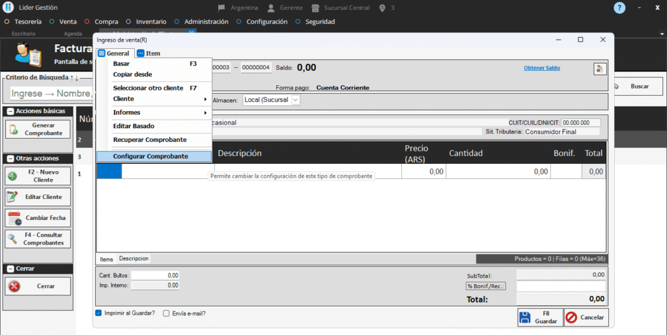
Task: Enable the Envía e-mail checkbox
Action: coord(166,313)
